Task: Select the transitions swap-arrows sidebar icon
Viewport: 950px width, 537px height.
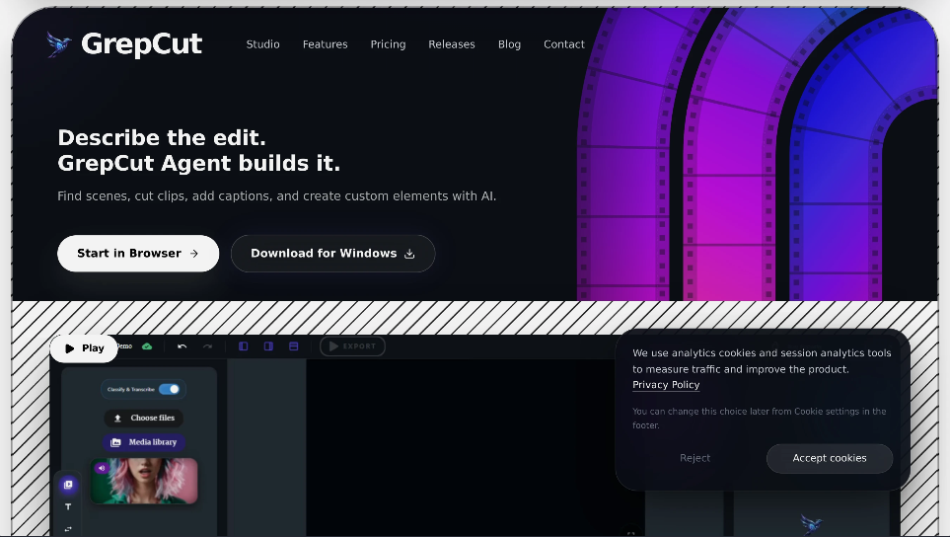Action: pyautogui.click(x=68, y=529)
